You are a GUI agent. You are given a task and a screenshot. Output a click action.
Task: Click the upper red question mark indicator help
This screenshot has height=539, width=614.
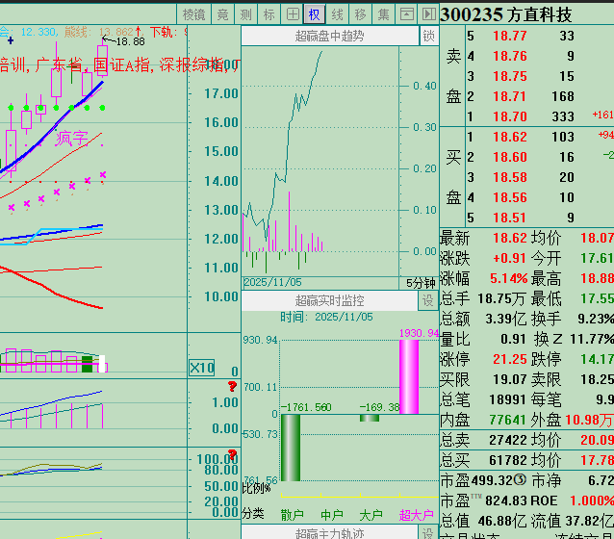pyautogui.click(x=232, y=387)
